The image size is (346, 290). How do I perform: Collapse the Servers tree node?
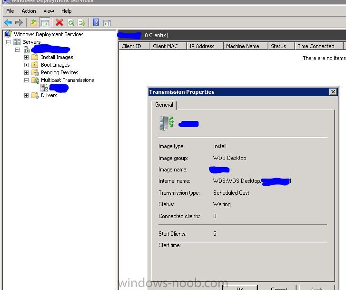[8, 42]
